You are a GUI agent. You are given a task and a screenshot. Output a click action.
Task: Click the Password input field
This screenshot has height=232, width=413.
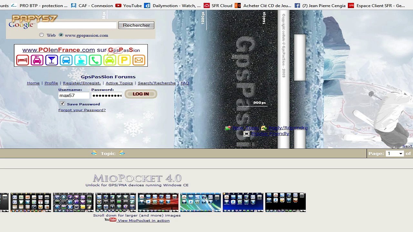(x=107, y=95)
